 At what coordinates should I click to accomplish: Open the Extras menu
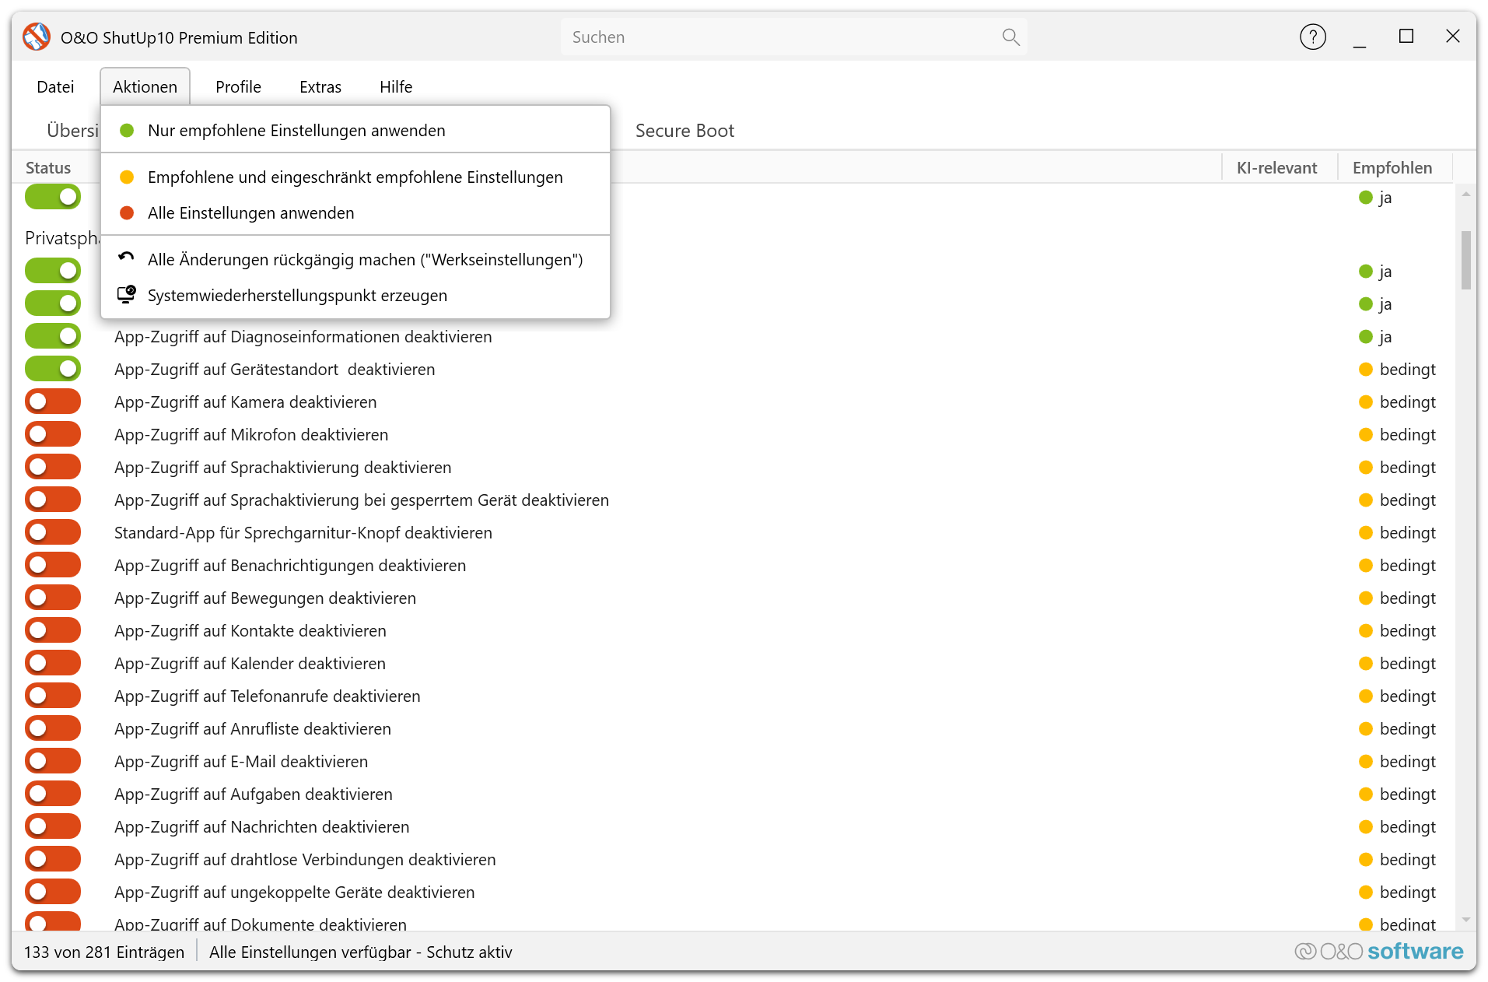(320, 86)
